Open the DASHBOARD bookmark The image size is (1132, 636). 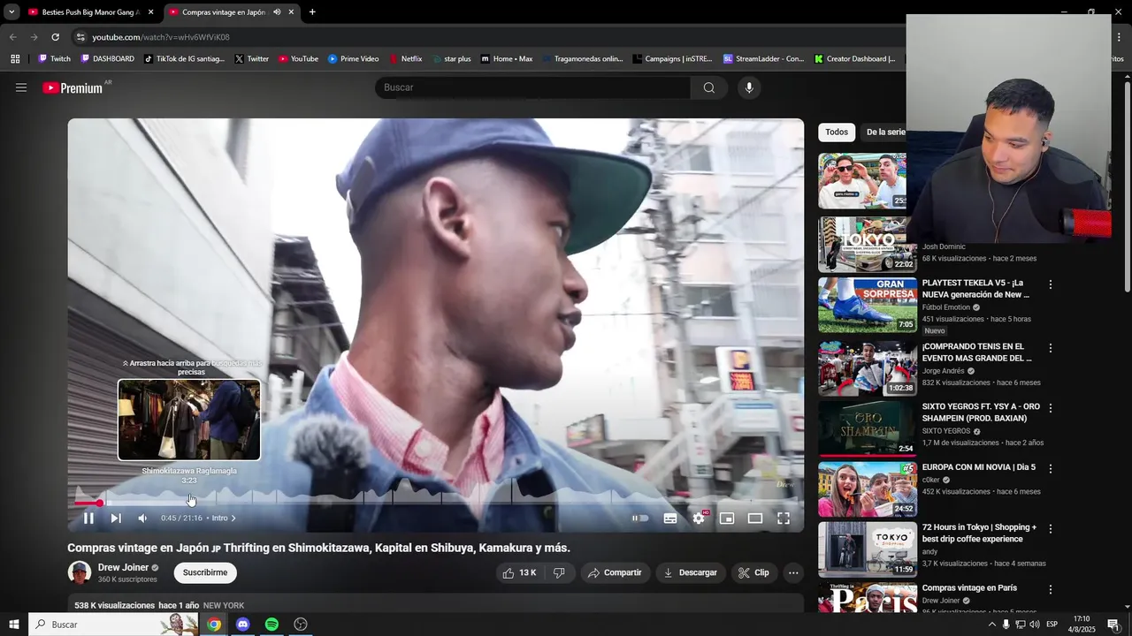[x=107, y=59]
